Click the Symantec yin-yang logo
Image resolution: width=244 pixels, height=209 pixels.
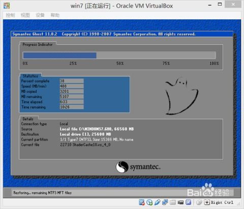point(122,167)
